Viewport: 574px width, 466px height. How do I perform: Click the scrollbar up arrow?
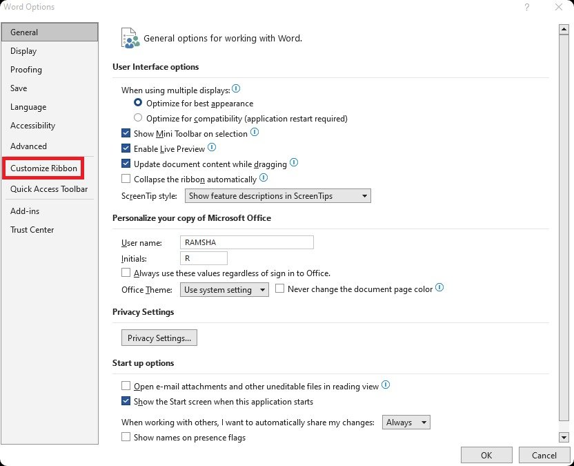[564, 30]
